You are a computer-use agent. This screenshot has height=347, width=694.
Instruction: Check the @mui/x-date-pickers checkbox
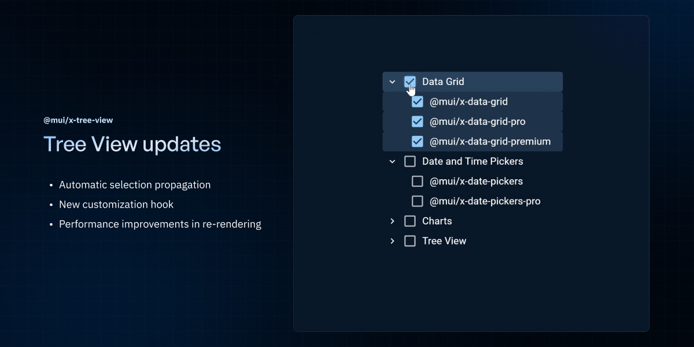click(x=417, y=181)
